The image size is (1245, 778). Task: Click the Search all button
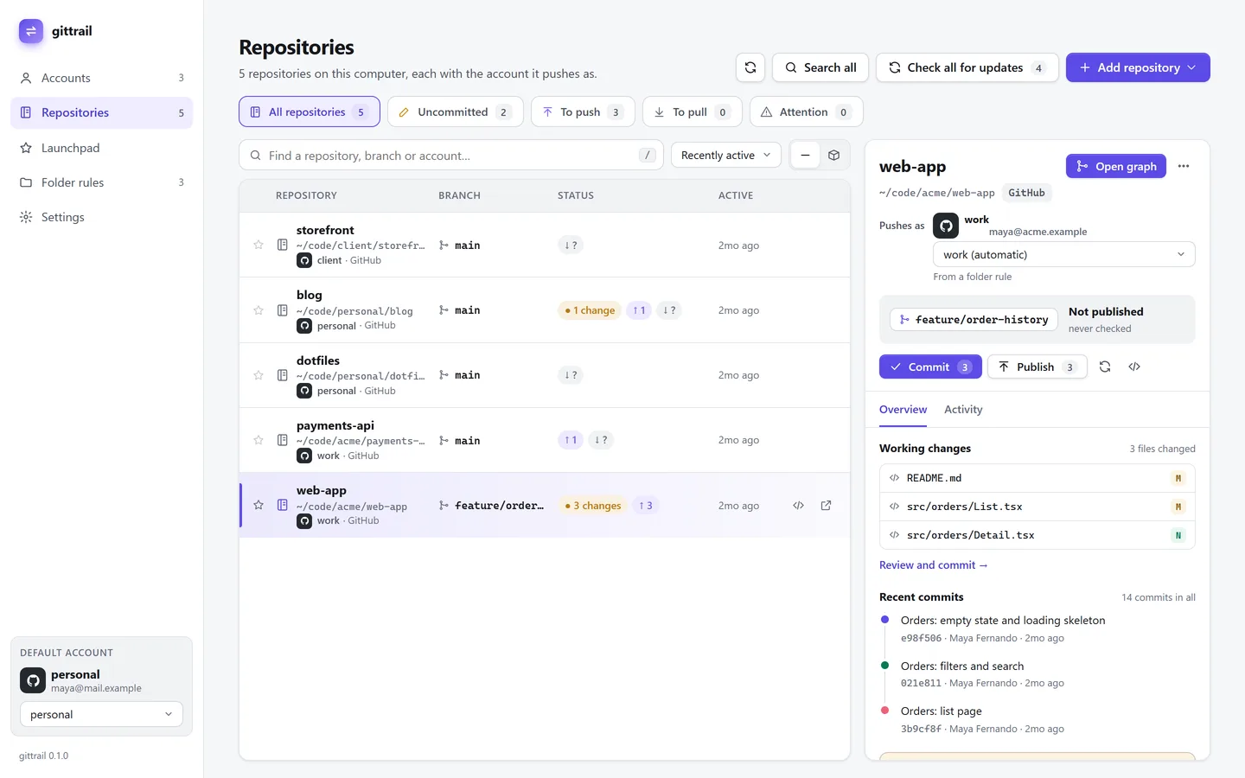(820, 67)
